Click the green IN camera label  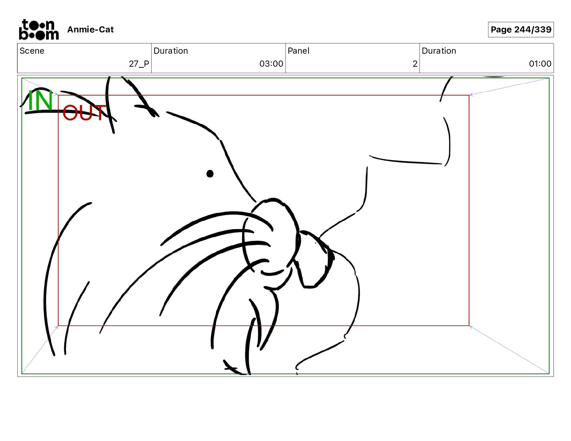click(x=40, y=101)
